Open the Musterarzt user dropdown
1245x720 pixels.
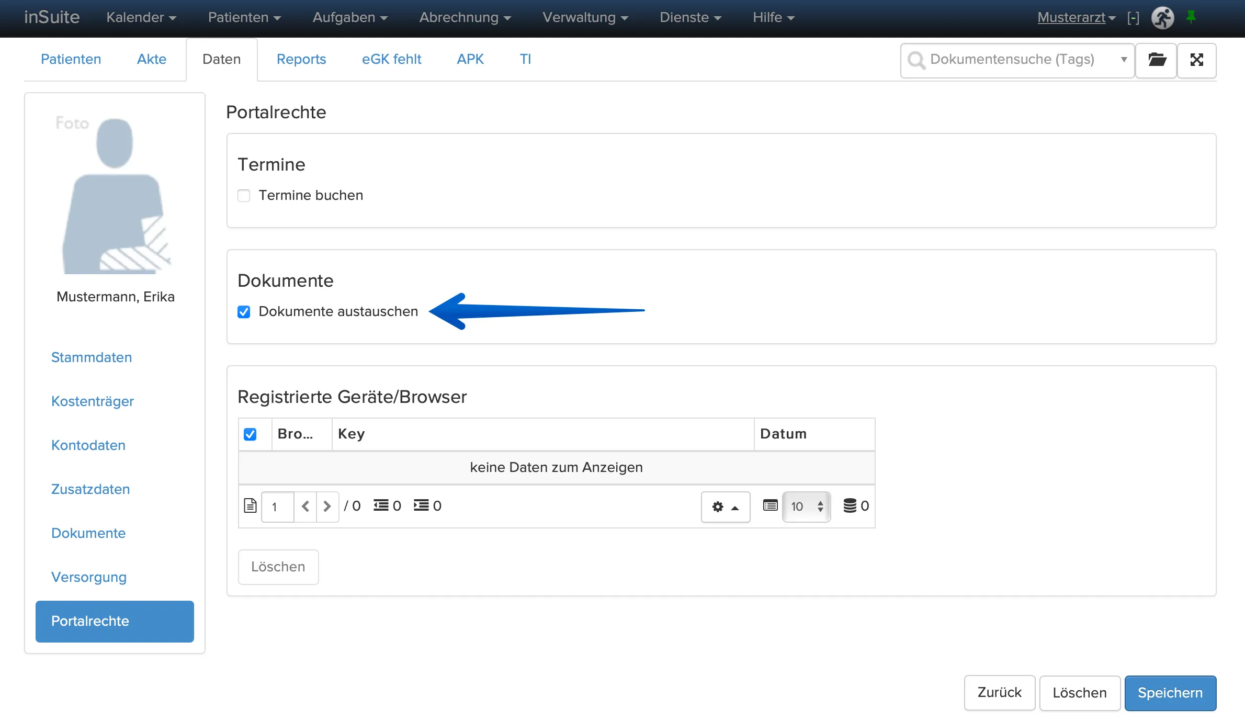tap(1077, 17)
